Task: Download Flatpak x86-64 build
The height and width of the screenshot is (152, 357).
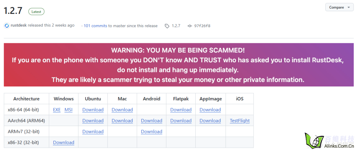Action: pos(181,110)
